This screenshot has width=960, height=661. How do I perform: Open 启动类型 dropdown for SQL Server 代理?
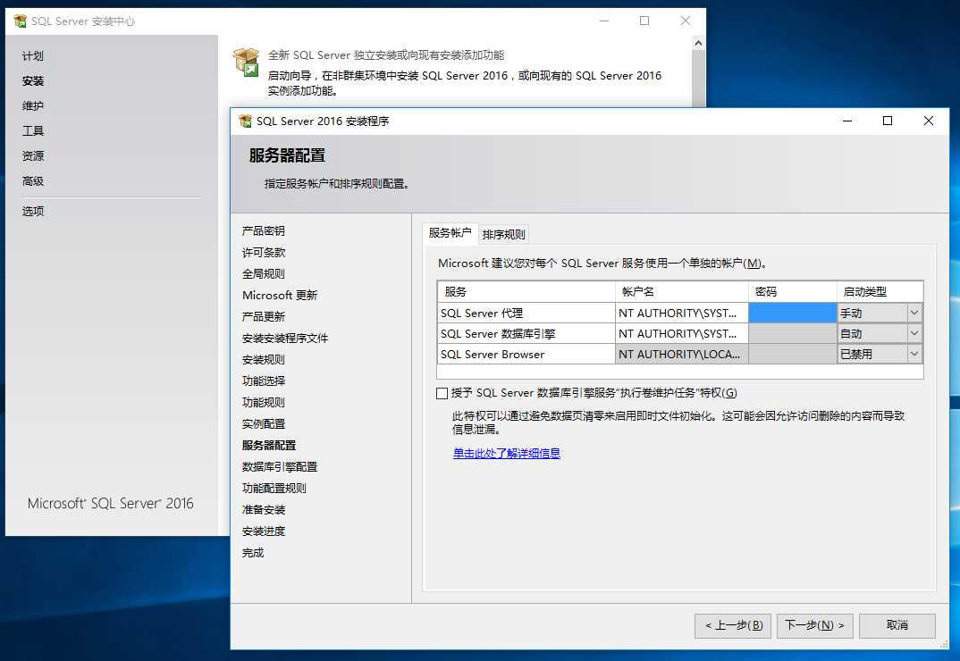pyautogui.click(x=914, y=312)
